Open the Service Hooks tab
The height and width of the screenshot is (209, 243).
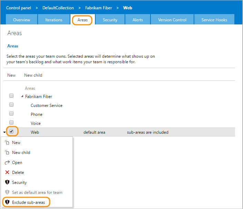tap(214, 20)
